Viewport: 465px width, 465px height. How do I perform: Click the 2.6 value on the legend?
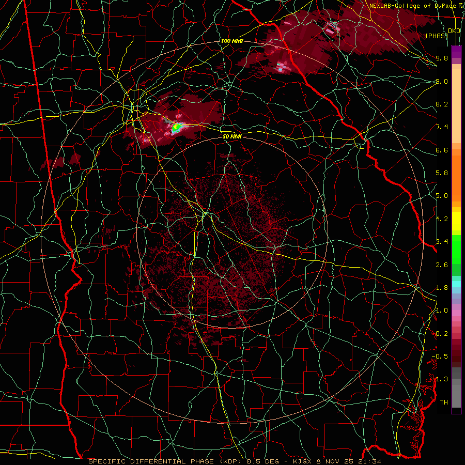[x=442, y=265]
